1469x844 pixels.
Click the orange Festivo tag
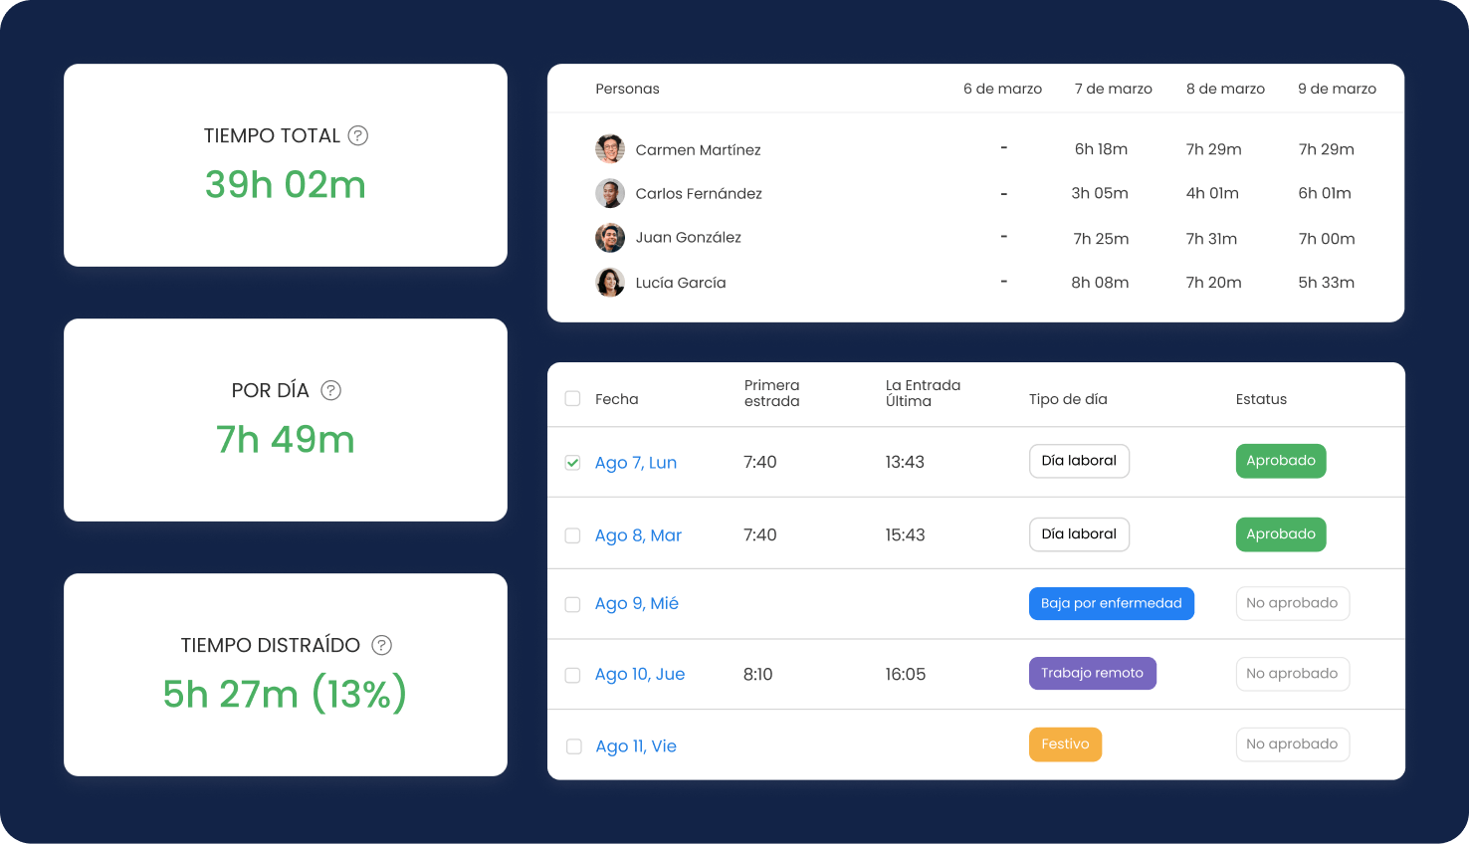(1065, 744)
